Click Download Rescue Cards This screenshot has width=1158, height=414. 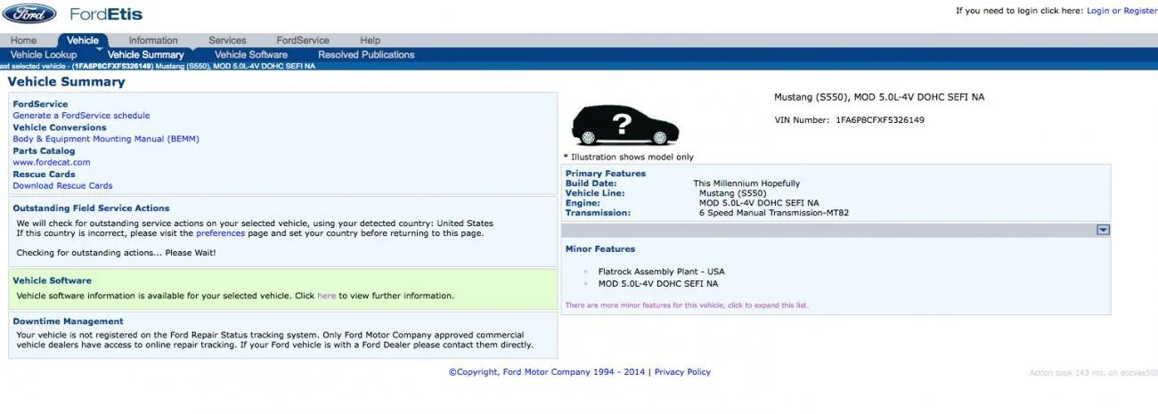coord(62,186)
